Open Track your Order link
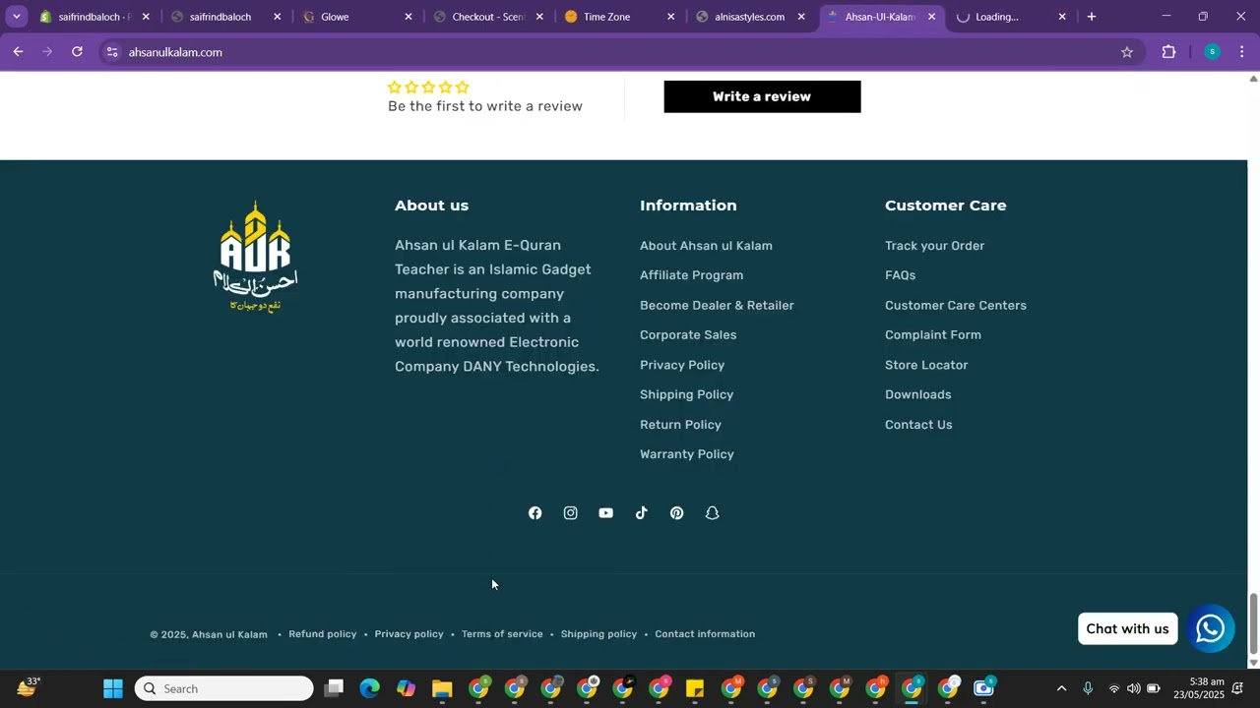 coord(934,246)
